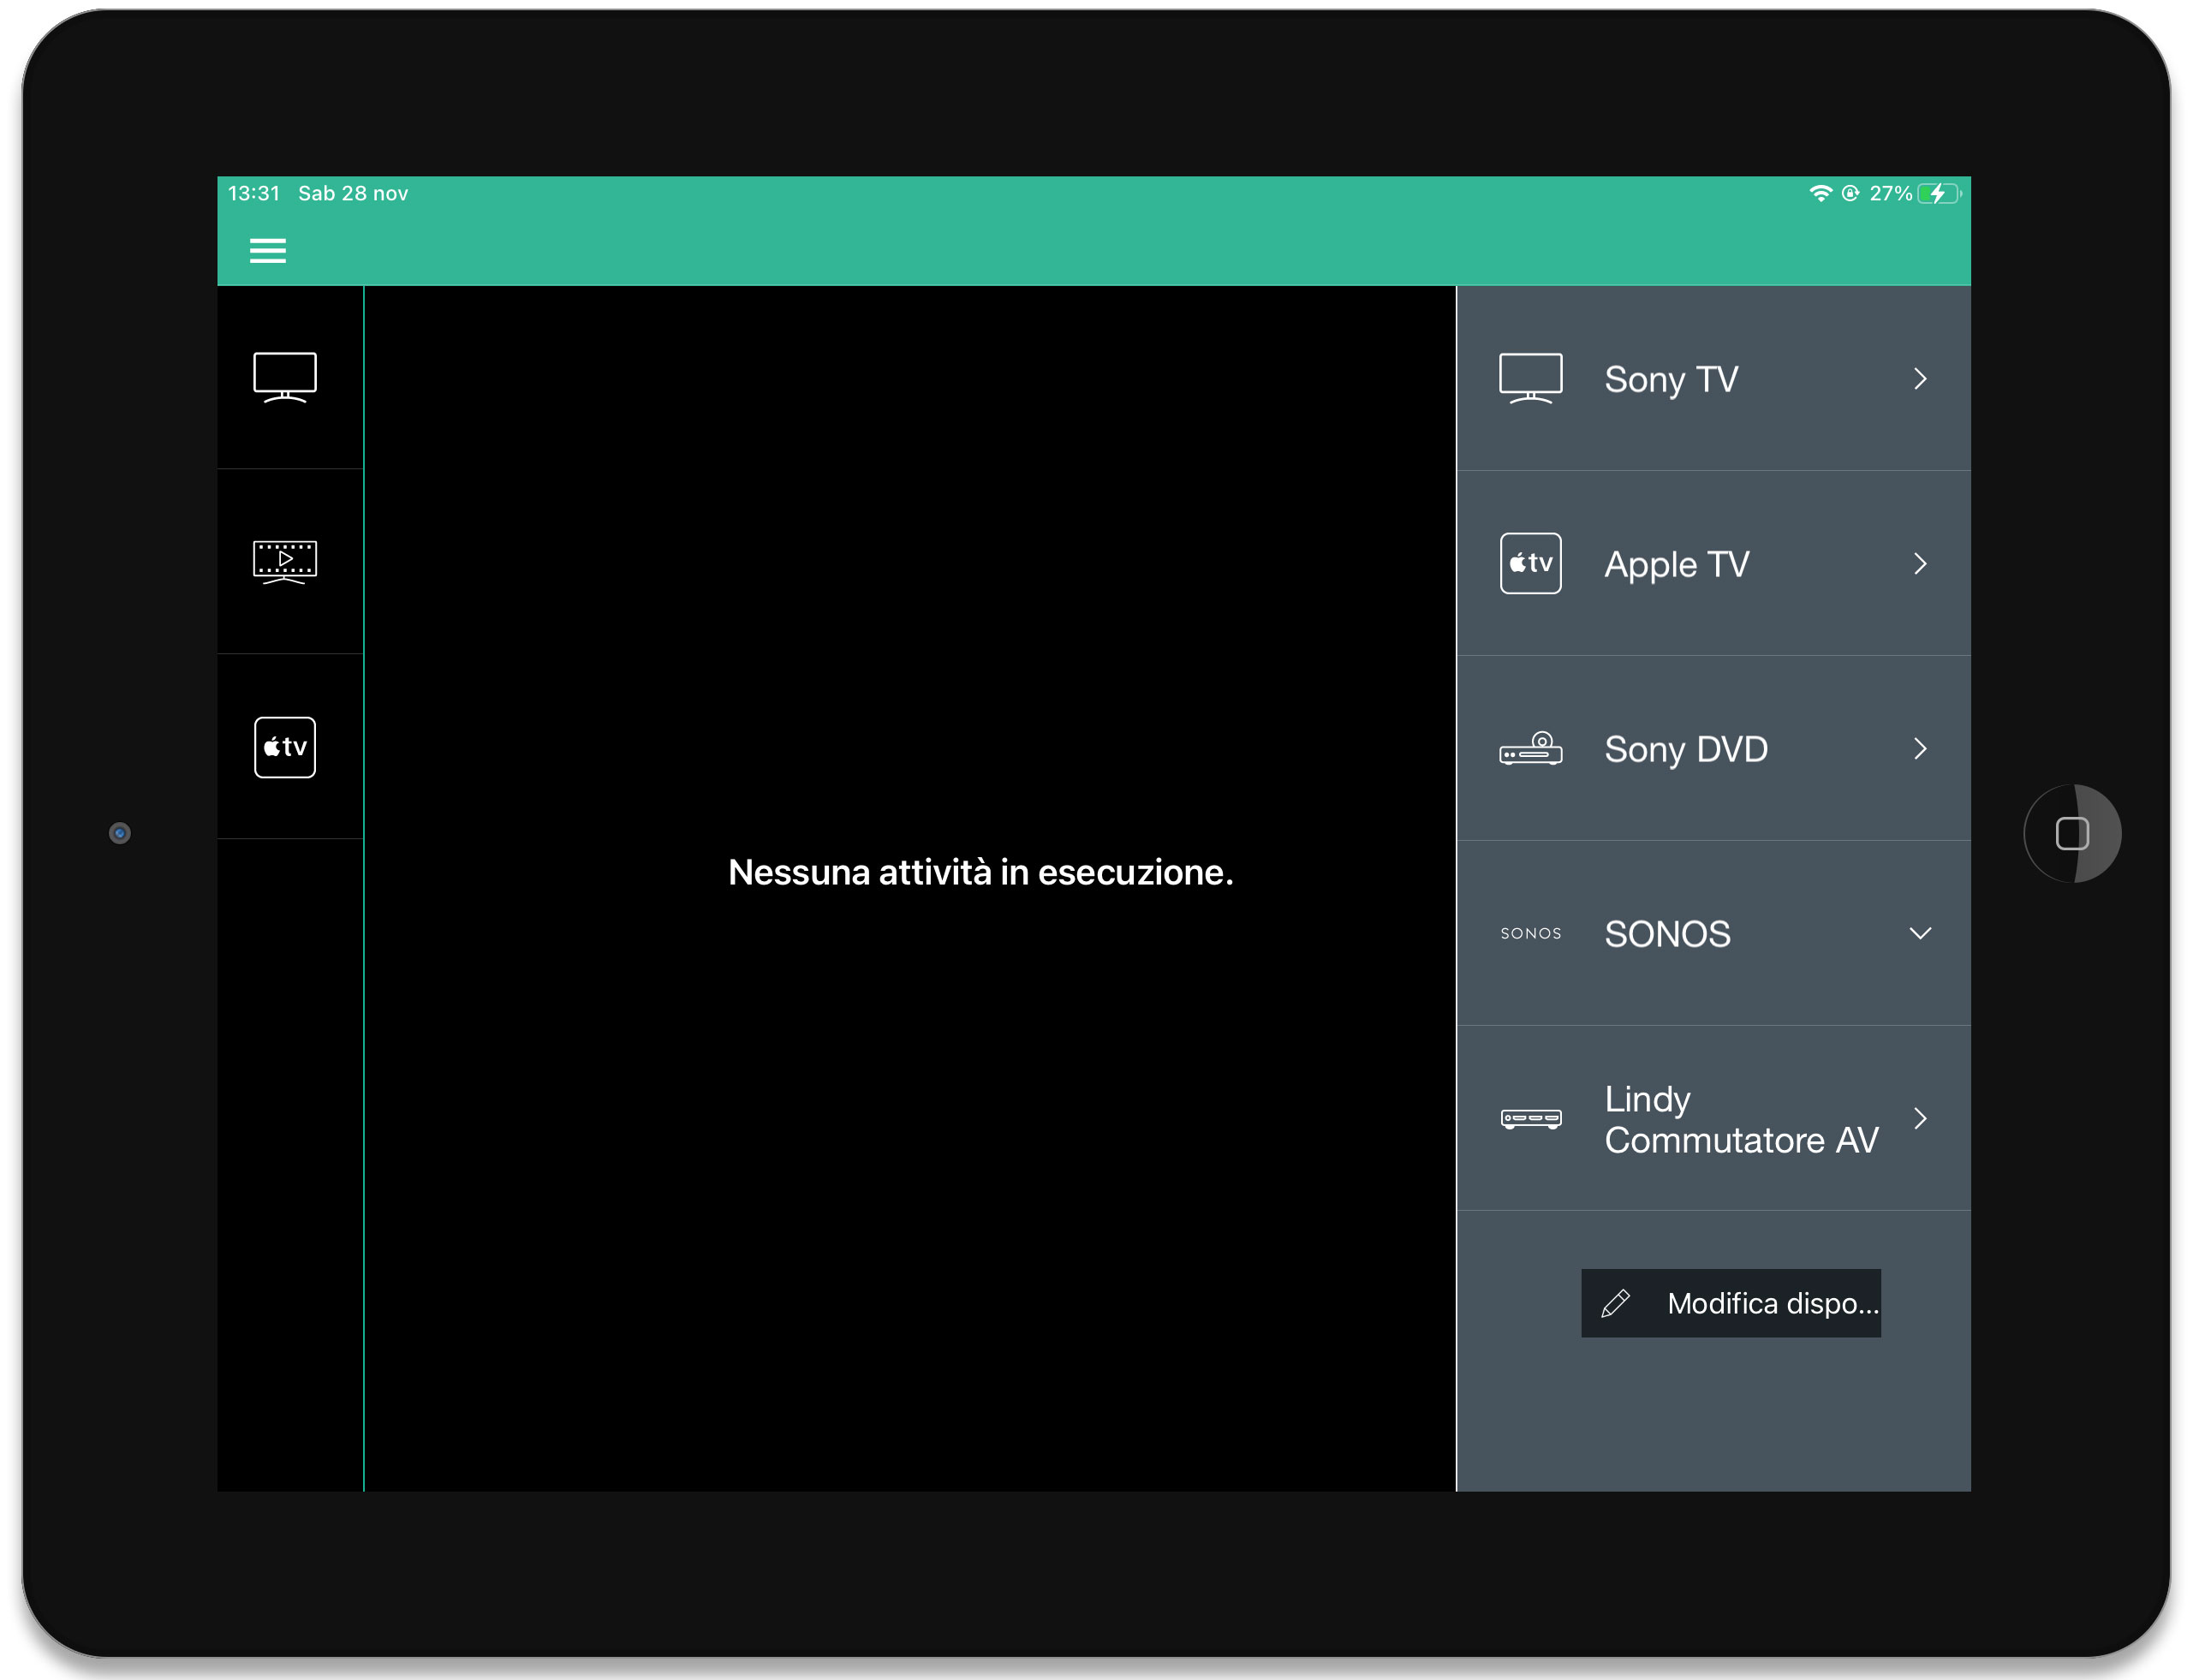Click the SONOS logo icon
The image size is (2193, 1680).
click(x=1530, y=933)
